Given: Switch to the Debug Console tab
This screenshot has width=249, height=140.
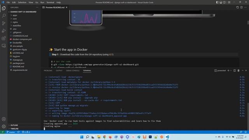Looking at the screenshot, I should point(73,70).
